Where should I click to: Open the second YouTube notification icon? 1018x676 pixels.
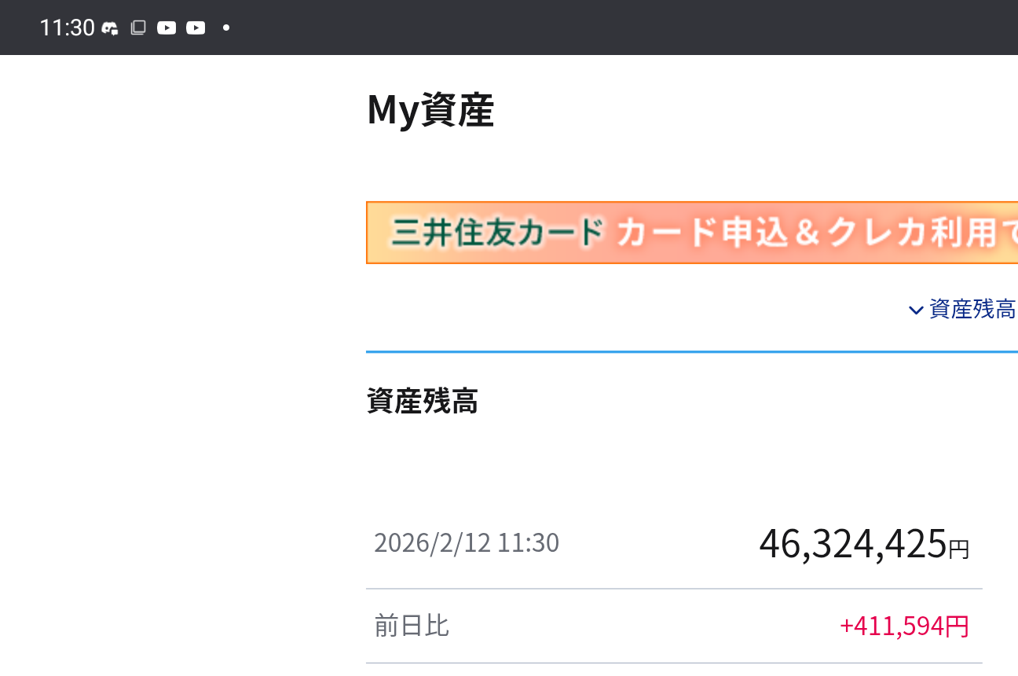(x=196, y=28)
